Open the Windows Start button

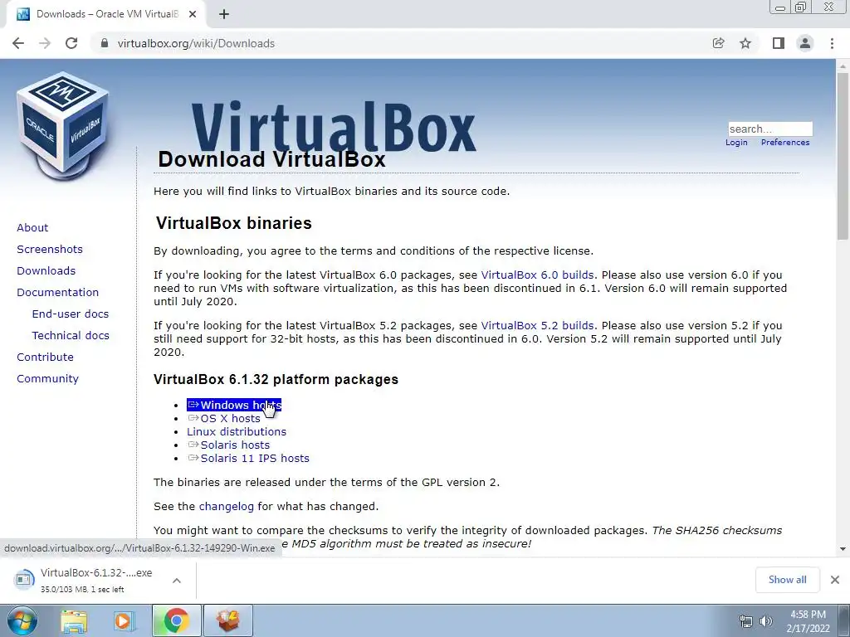click(22, 620)
